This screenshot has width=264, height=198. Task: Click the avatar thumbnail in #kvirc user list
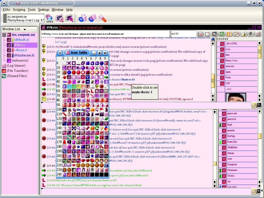236,97
